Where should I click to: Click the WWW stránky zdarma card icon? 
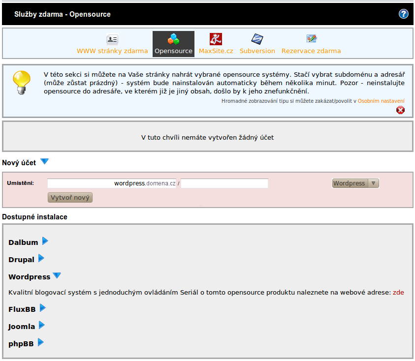point(112,39)
